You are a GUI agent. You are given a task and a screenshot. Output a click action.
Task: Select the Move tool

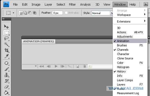[6, 27]
